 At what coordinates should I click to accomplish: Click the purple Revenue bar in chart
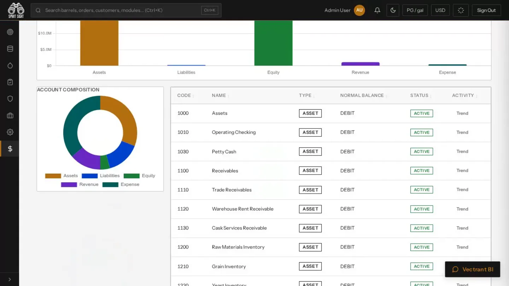pos(360,64)
